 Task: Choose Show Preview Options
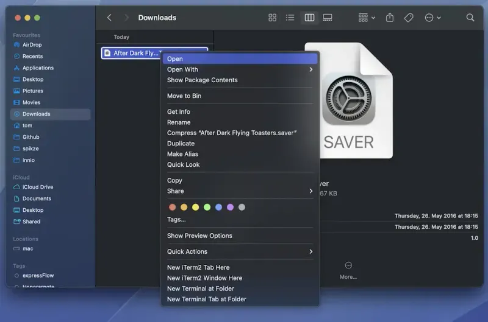tap(240, 236)
